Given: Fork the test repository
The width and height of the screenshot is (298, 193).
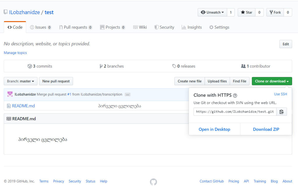Looking at the screenshot, I should tap(275, 12).
